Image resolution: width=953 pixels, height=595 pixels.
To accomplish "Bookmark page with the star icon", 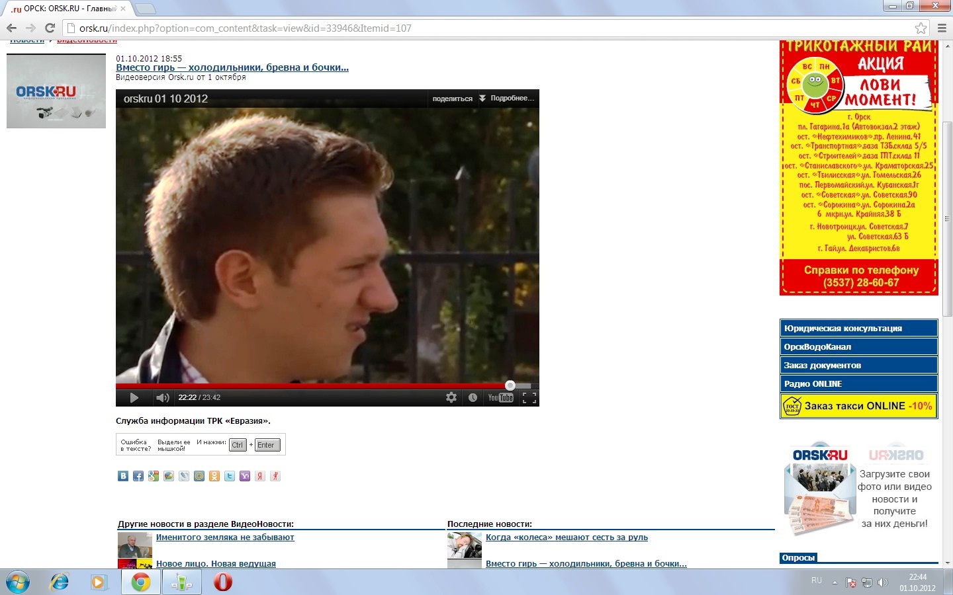I will coord(921,28).
